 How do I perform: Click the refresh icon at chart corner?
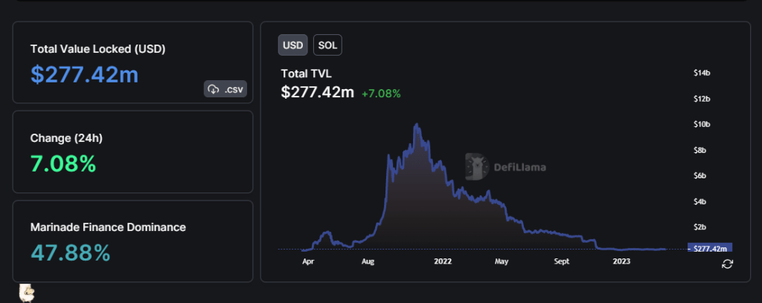(727, 264)
